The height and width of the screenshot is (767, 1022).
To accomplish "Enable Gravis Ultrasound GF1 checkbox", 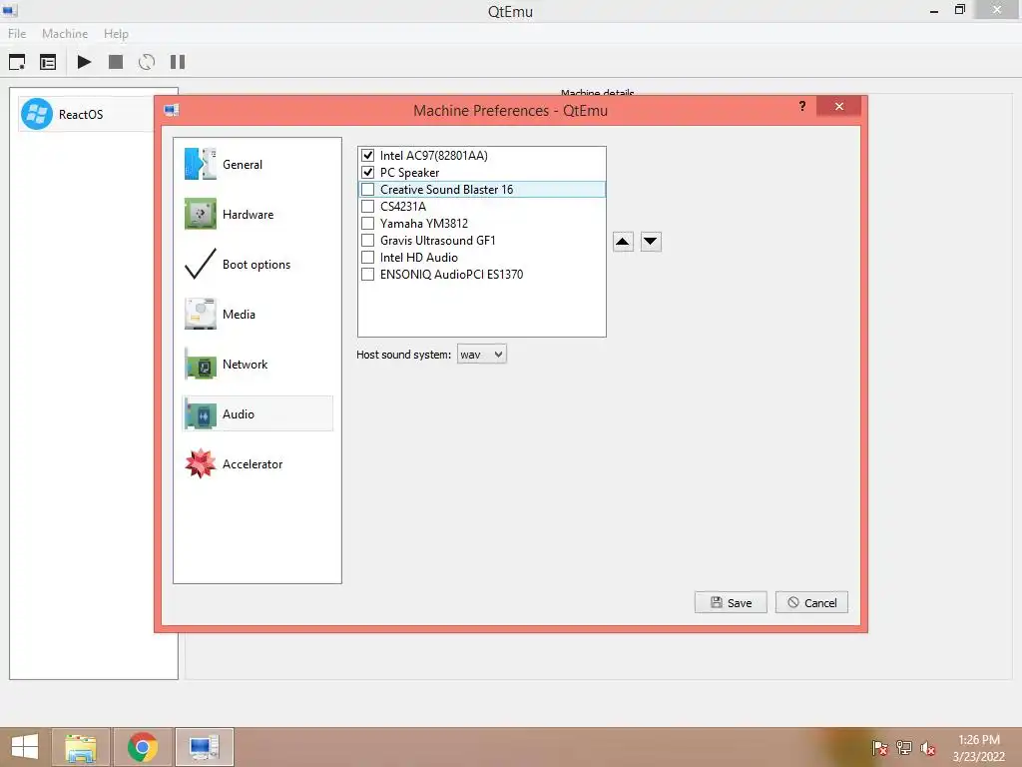I will point(367,240).
